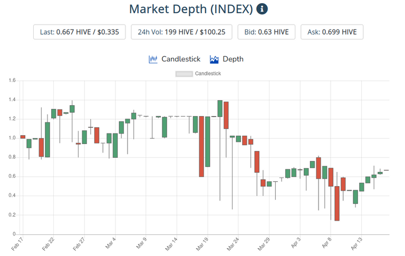Click the 0.6 y-axis label
This screenshot has height=256, width=405.
click(x=12, y=177)
